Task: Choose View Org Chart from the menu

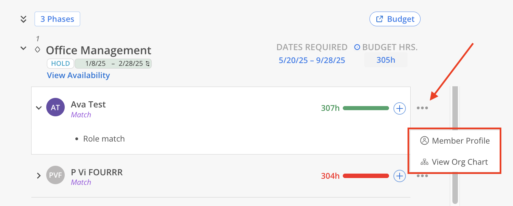Action: point(455,162)
